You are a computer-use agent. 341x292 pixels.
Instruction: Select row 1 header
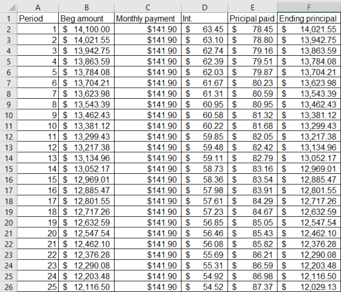[x=8, y=18]
